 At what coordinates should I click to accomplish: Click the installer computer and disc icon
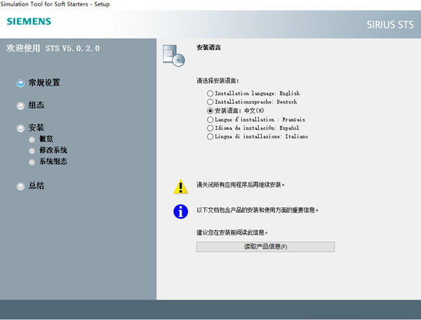click(174, 55)
